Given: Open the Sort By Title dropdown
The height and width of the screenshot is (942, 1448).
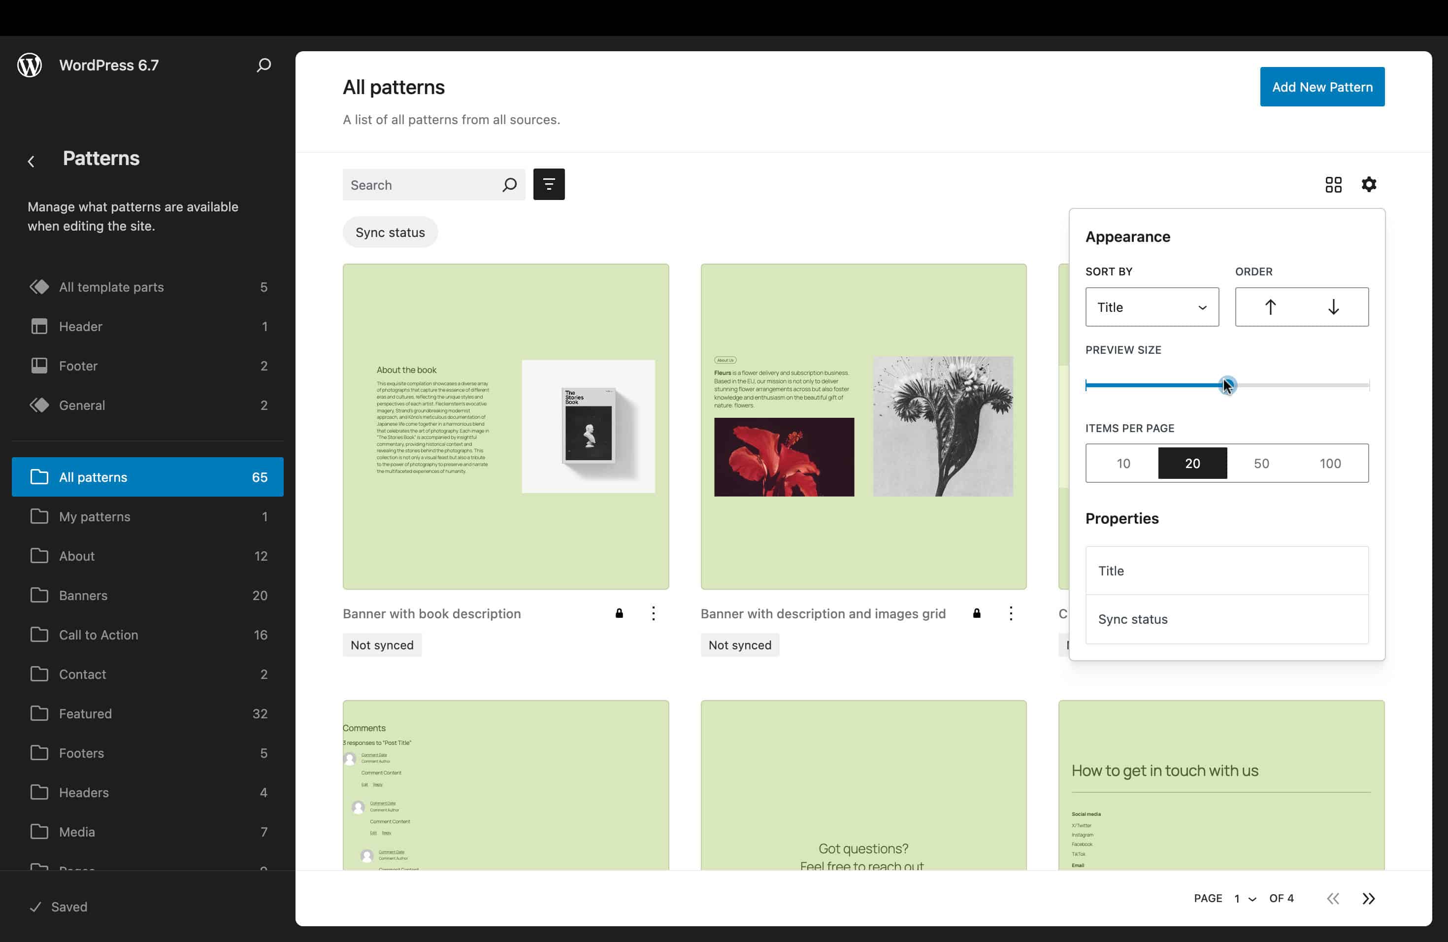Looking at the screenshot, I should (1152, 307).
